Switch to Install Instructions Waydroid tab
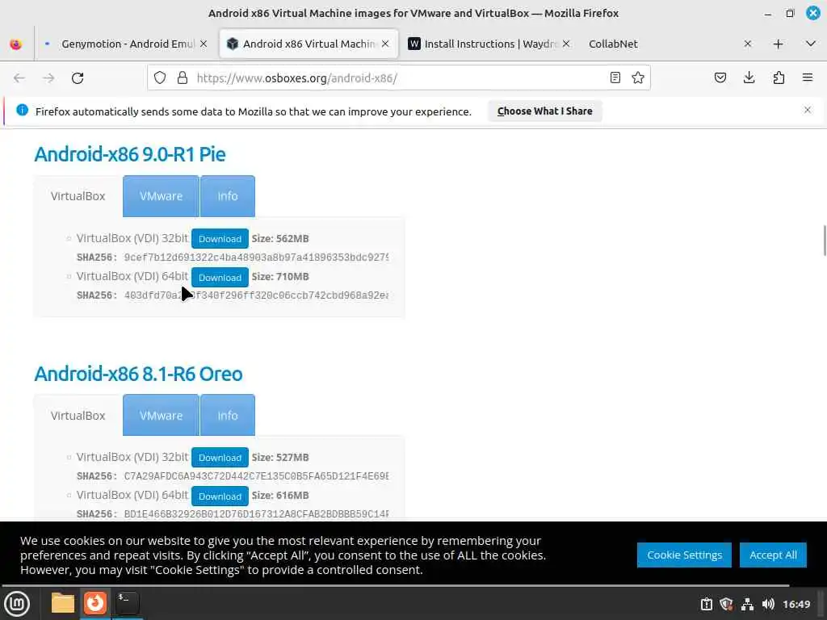 coord(489,44)
